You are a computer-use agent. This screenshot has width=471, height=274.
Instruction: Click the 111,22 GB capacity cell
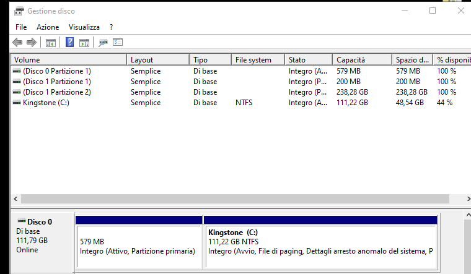[x=352, y=103]
